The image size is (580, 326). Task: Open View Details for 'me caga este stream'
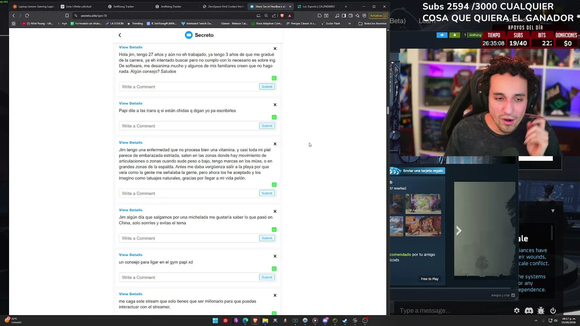pyautogui.click(x=130, y=294)
